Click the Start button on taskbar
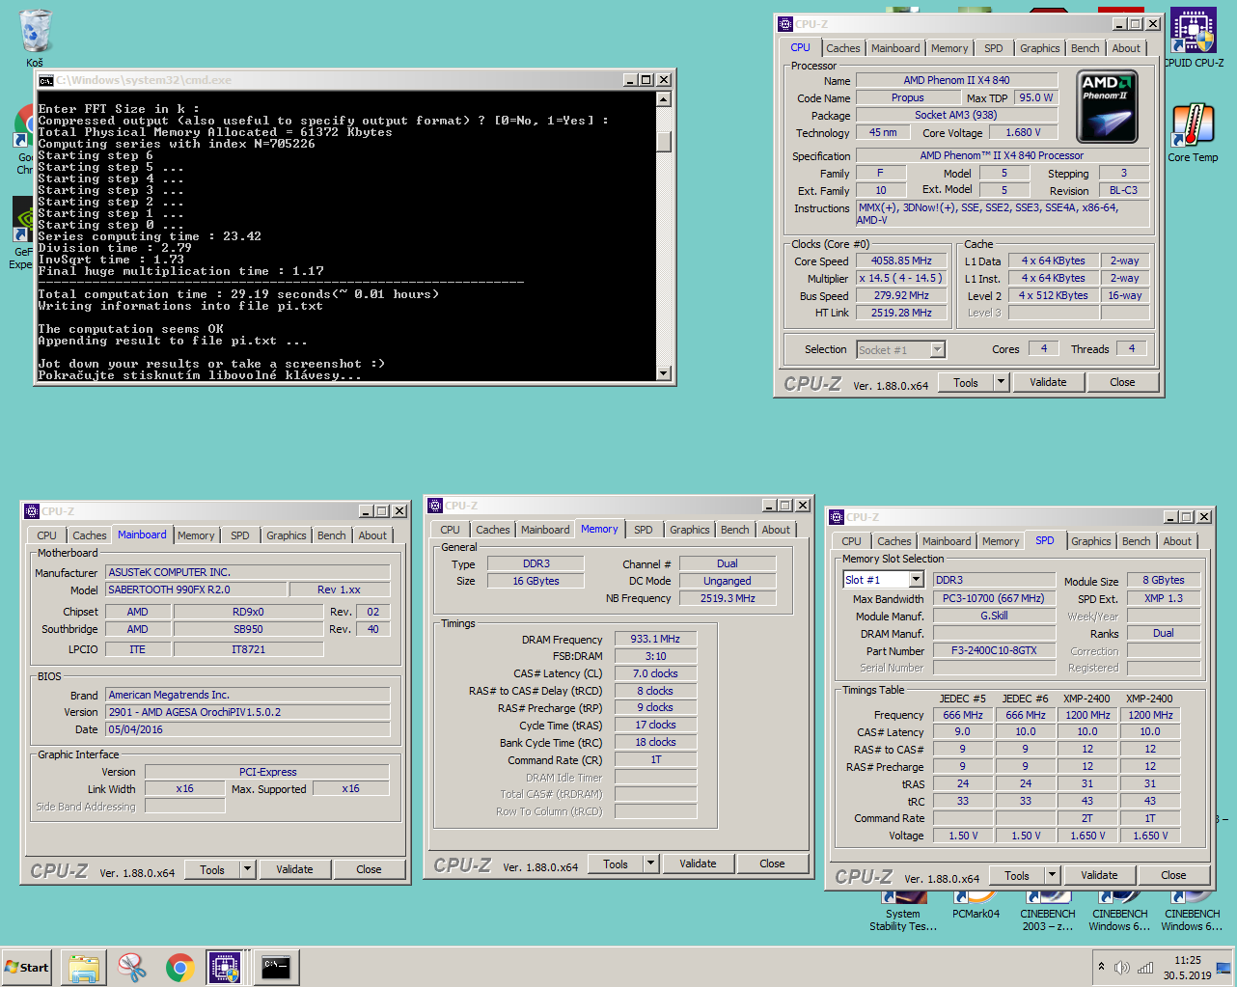 (x=27, y=967)
